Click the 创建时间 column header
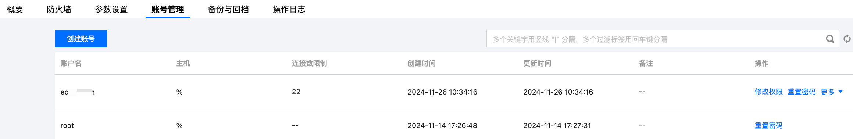 click(x=422, y=63)
